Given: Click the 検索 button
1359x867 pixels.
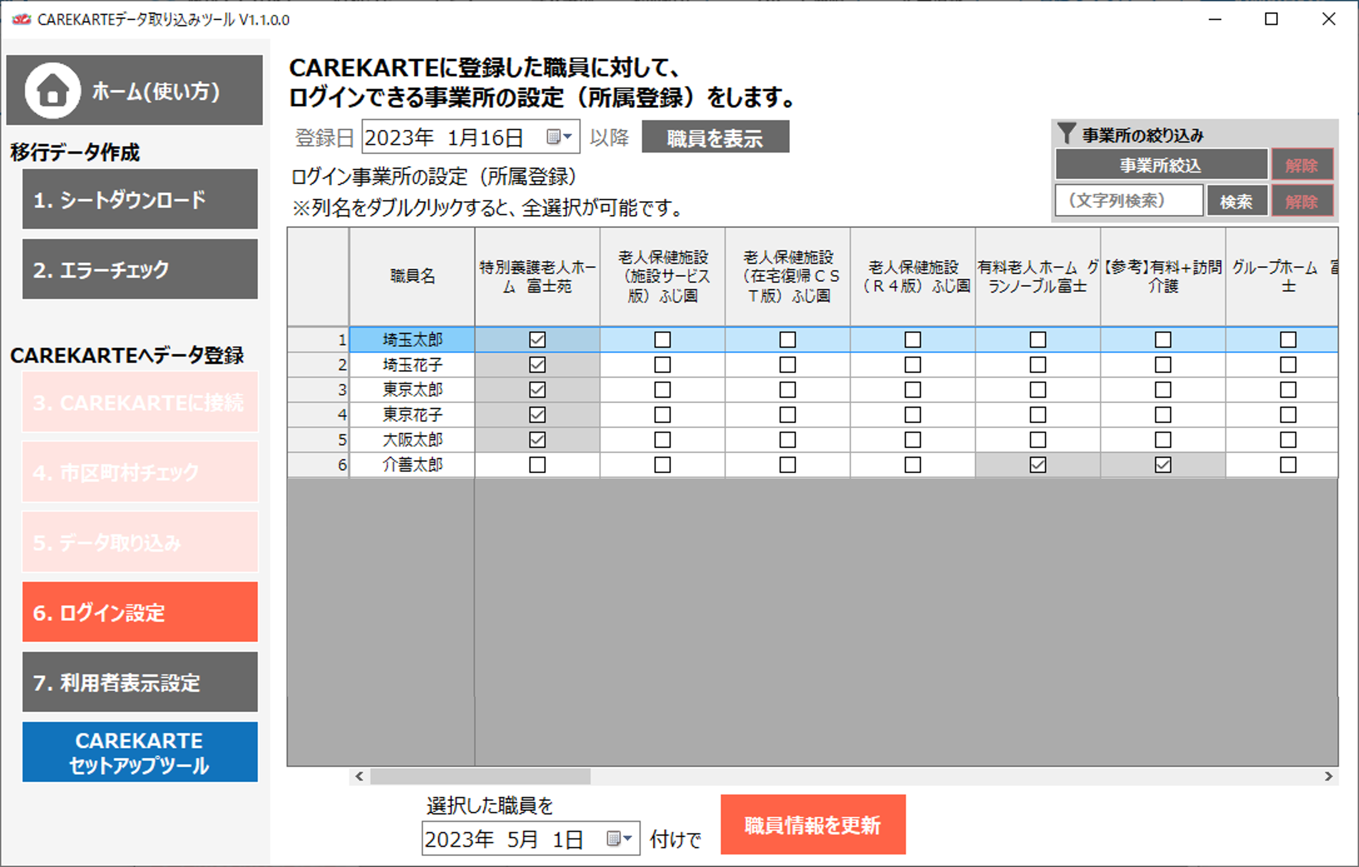Looking at the screenshot, I should coord(1236,201).
